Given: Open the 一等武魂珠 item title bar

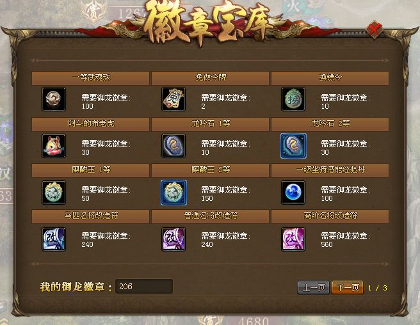Looking at the screenshot, I should 90,78.
